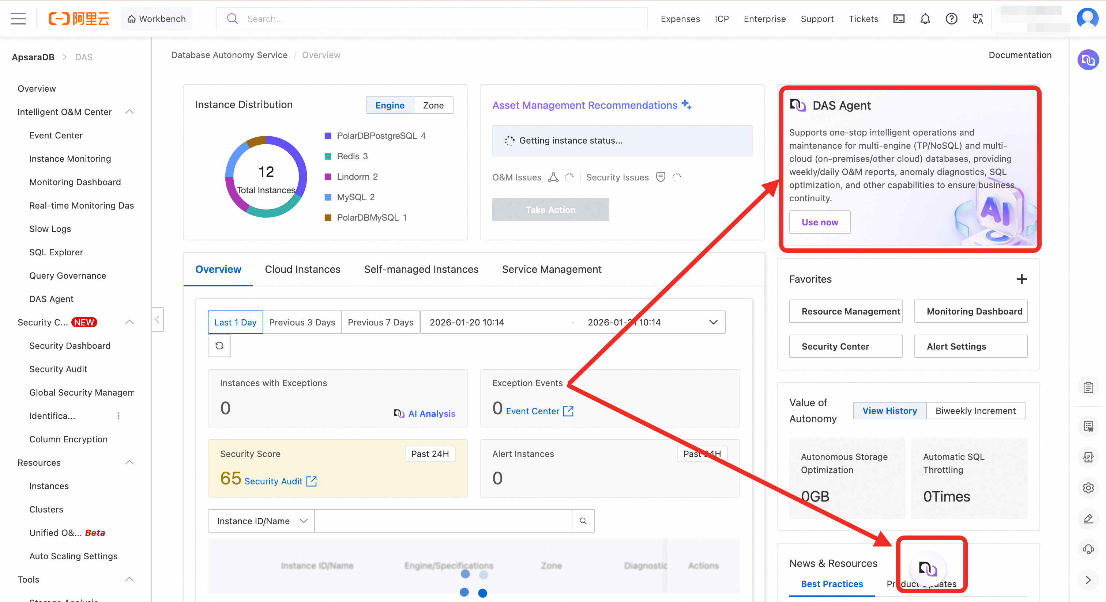Open the Service Management tab
Screen dimensions: 1106x602
pos(552,269)
